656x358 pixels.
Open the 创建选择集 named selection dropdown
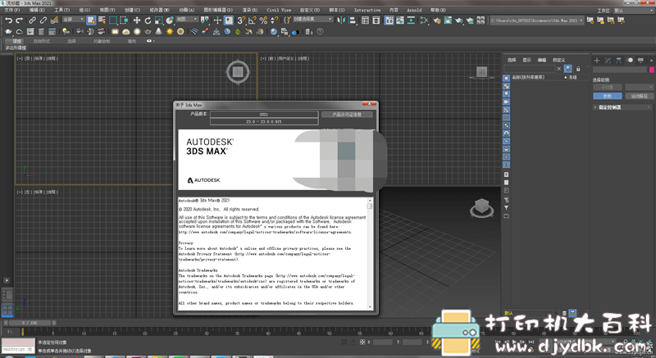point(312,19)
